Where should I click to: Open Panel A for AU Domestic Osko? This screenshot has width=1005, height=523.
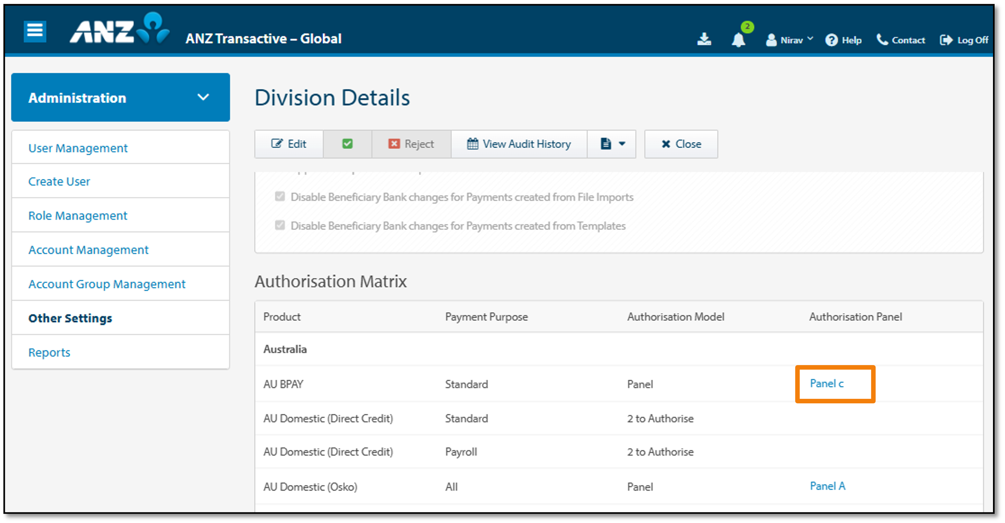(827, 486)
